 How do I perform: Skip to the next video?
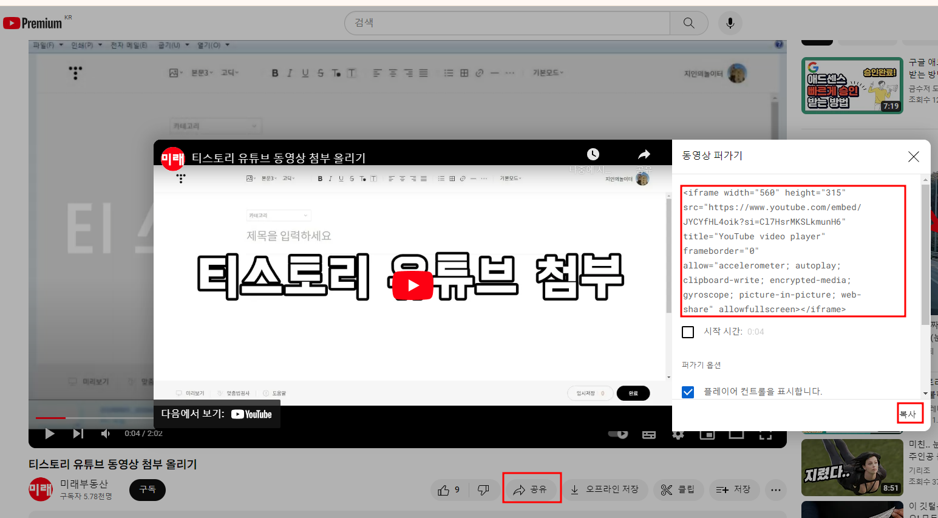point(78,434)
